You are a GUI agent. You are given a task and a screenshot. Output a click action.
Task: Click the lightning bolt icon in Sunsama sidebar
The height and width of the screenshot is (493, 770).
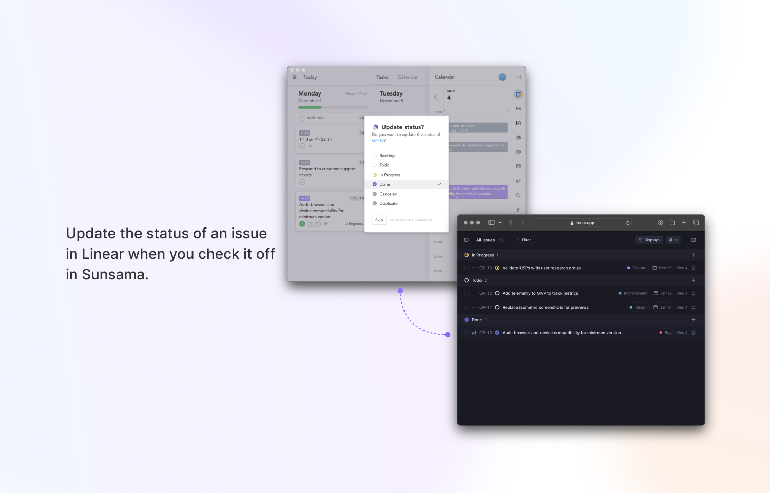click(x=518, y=210)
